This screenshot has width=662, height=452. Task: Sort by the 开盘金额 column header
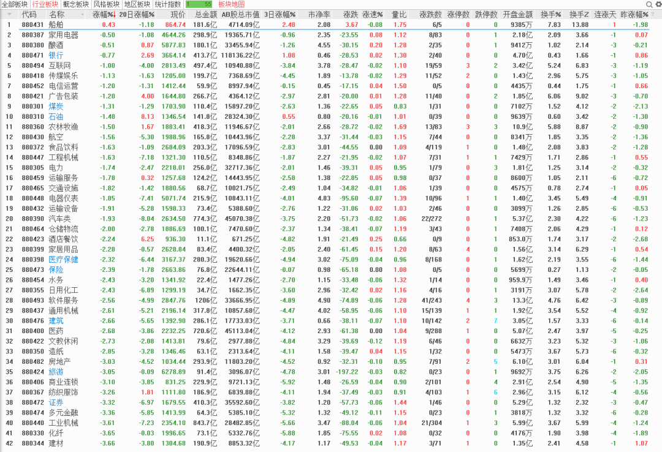tap(517, 14)
